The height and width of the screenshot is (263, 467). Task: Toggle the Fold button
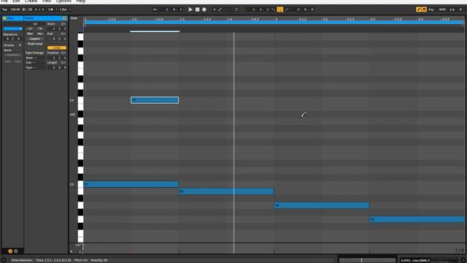click(74, 18)
